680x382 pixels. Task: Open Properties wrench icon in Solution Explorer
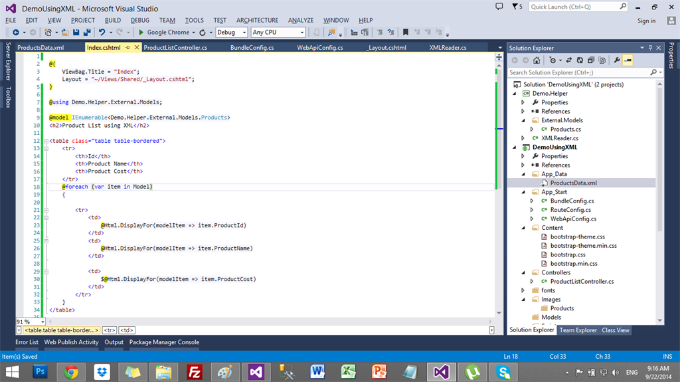pos(616,60)
